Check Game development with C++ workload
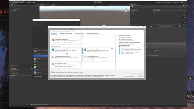This screenshot has width=194, height=109. point(80,63)
